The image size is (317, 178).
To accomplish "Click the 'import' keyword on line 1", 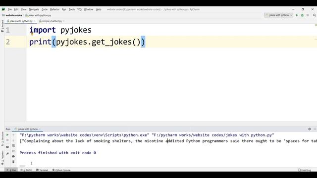I will point(43,30).
